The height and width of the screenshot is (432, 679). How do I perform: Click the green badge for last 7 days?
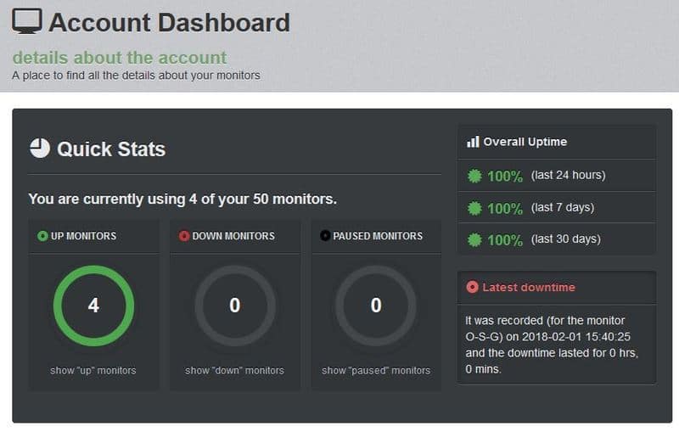pyautogui.click(x=474, y=208)
